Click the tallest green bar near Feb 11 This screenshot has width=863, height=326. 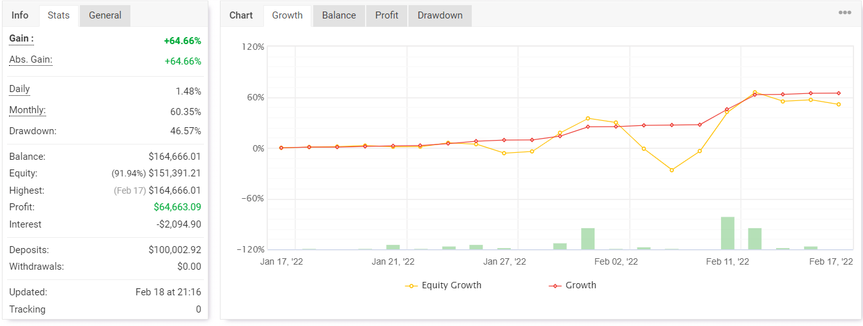pos(727,233)
